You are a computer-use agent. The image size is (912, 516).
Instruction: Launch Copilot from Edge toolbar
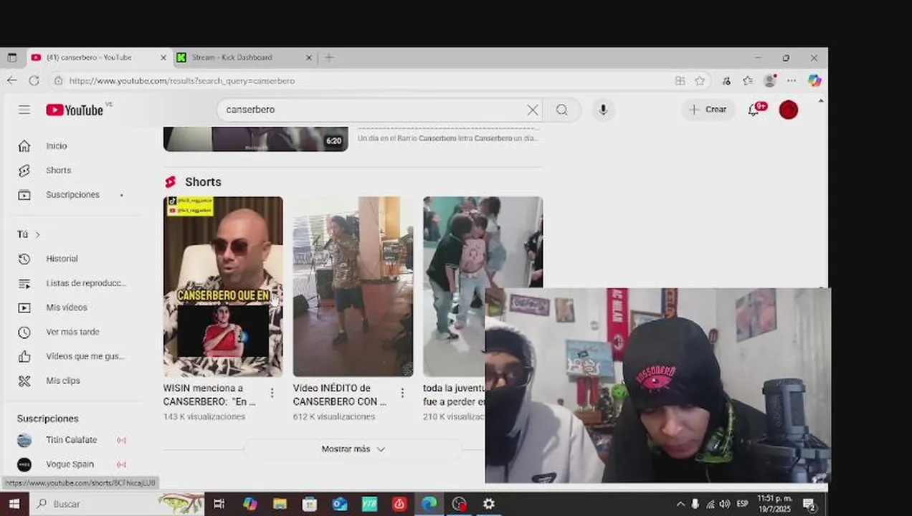coord(814,80)
